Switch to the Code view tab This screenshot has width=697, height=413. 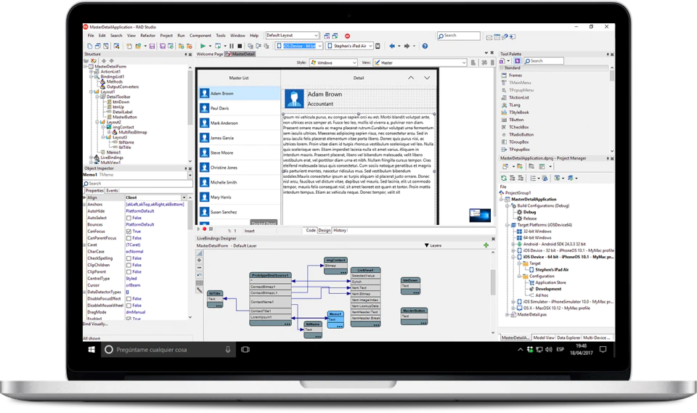[x=311, y=230]
